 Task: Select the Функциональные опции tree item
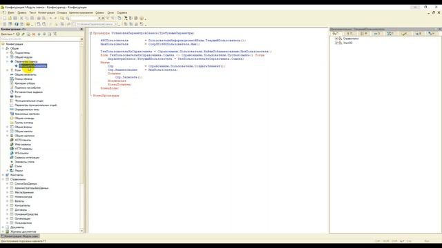click(x=29, y=101)
